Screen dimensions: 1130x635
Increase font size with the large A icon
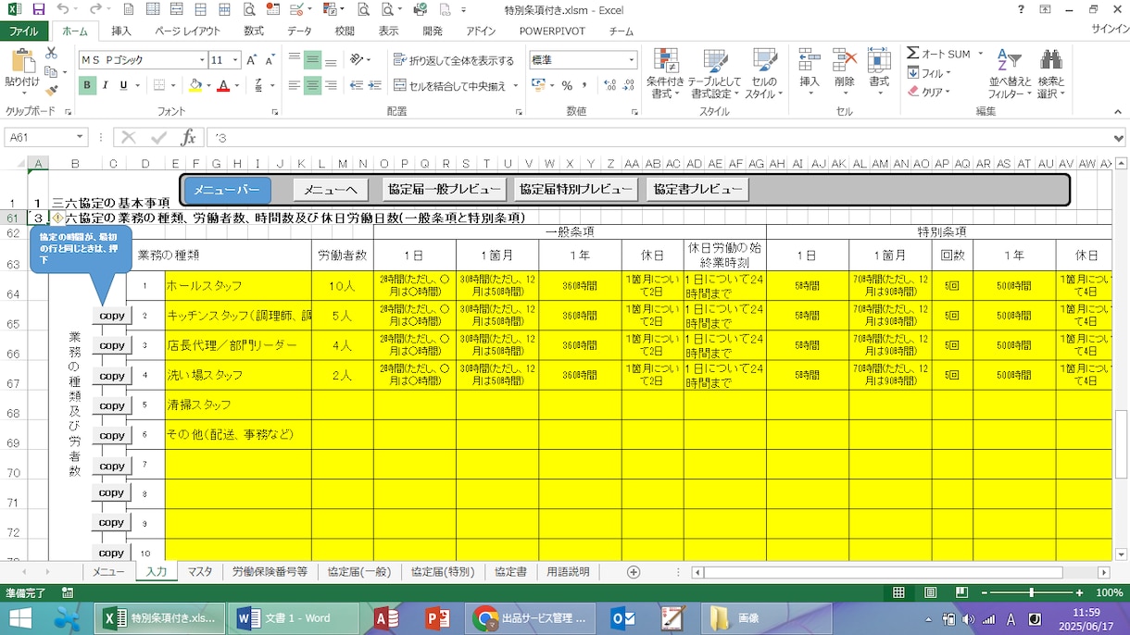pos(252,60)
